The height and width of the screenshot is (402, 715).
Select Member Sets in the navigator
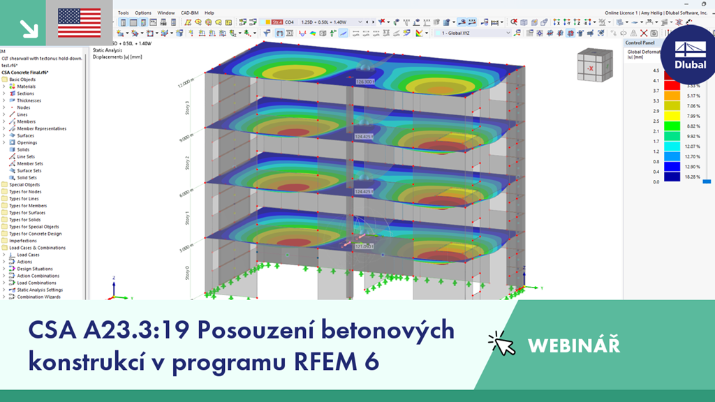coord(30,163)
